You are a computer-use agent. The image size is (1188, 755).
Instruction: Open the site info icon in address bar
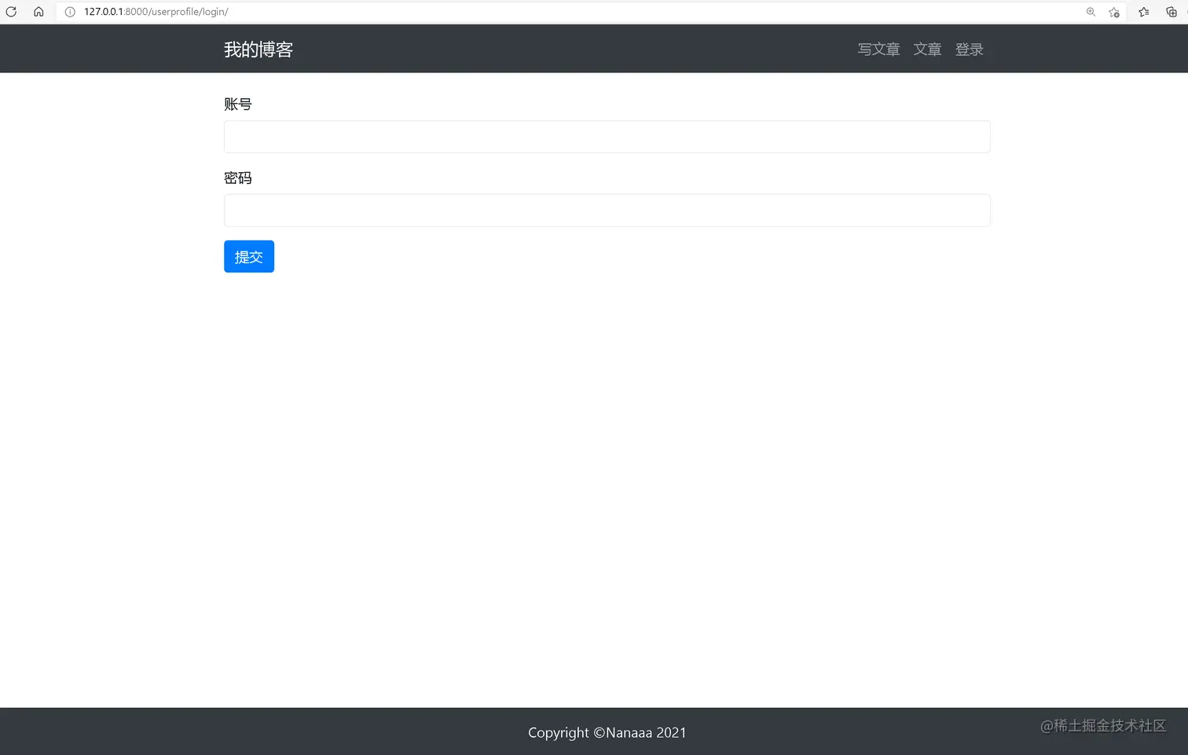point(70,12)
